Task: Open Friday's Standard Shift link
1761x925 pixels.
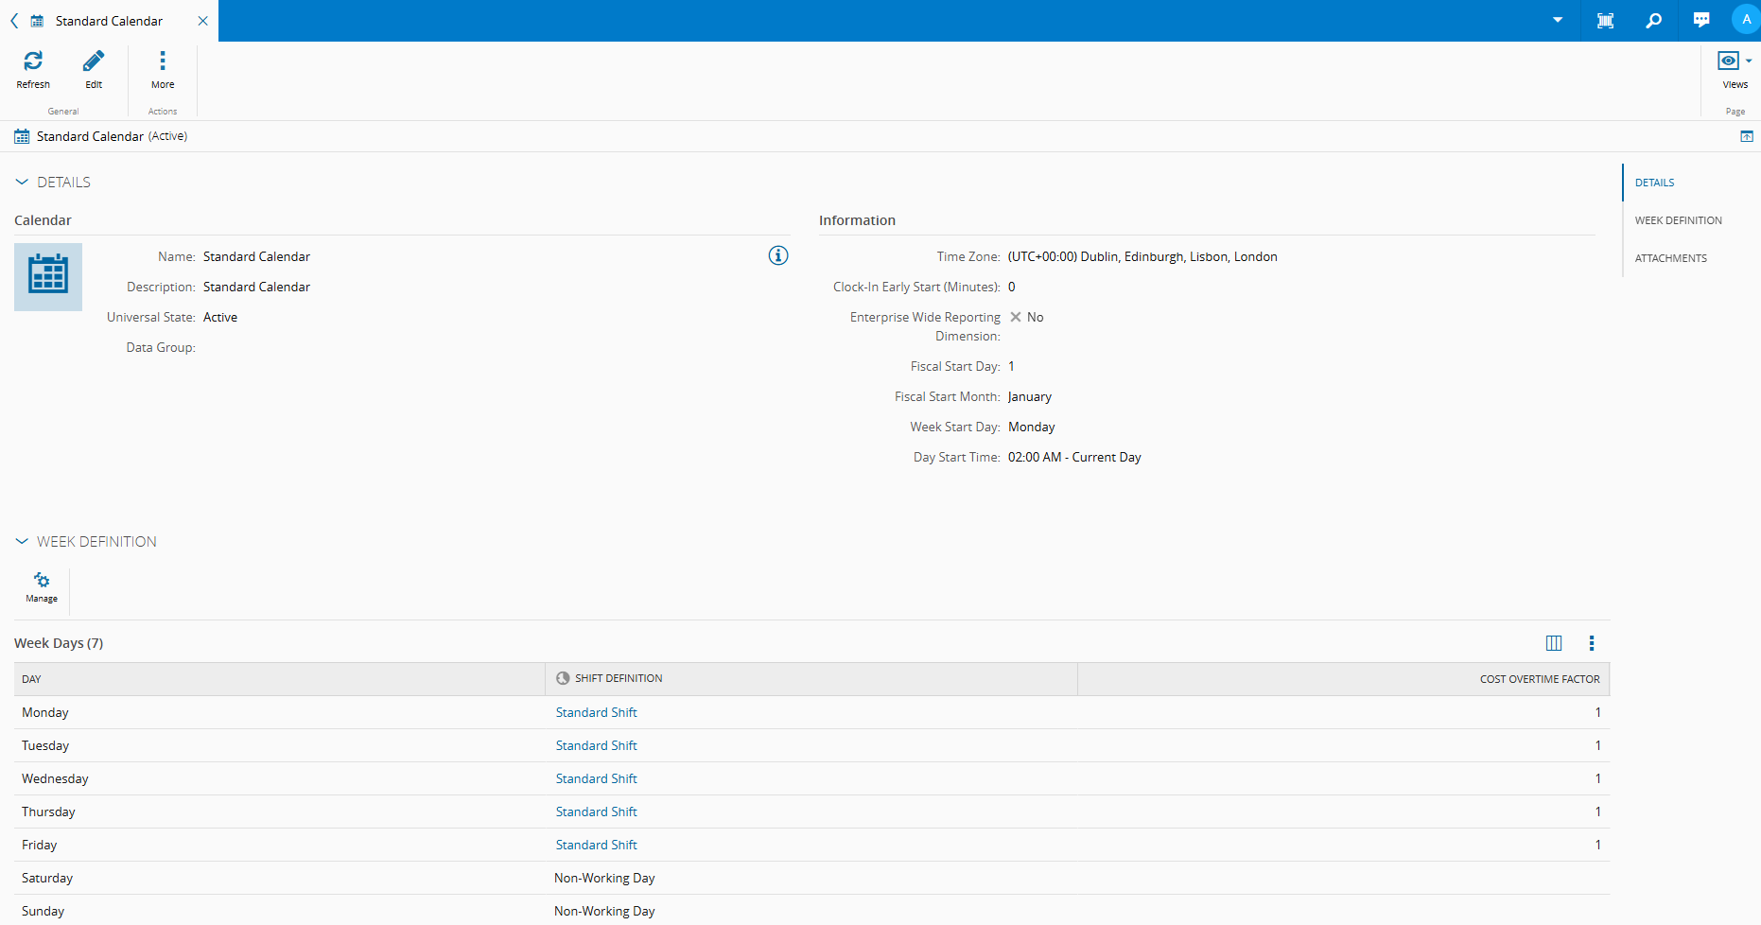Action: point(596,846)
